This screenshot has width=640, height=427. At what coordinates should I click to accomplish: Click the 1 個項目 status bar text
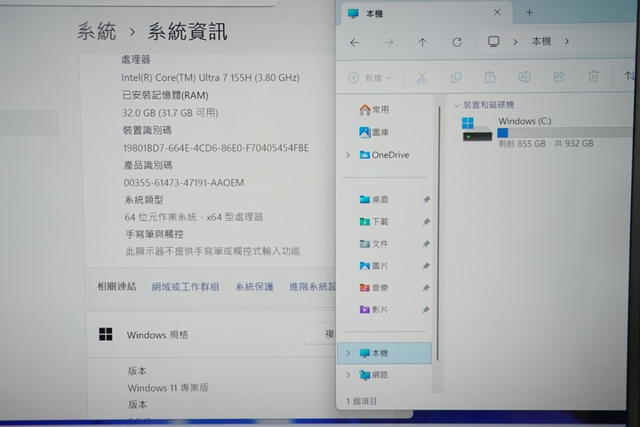coord(361,401)
